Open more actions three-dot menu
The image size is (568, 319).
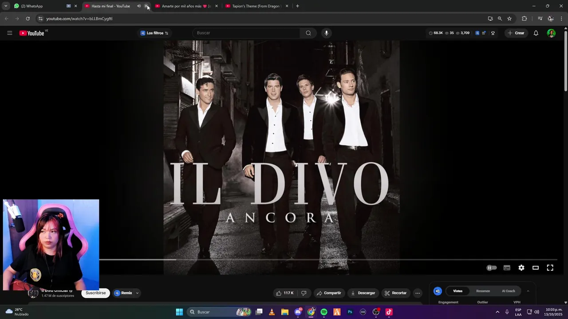(418, 293)
